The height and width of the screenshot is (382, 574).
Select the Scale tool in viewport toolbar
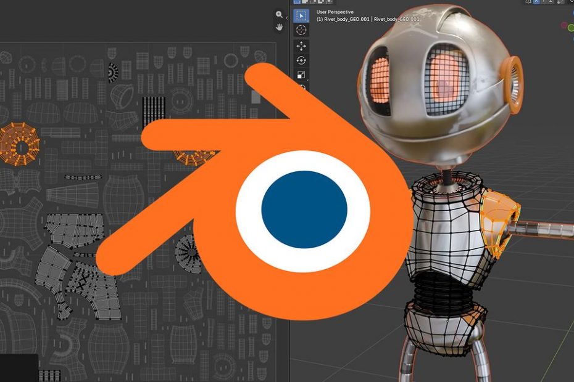pyautogui.click(x=301, y=75)
